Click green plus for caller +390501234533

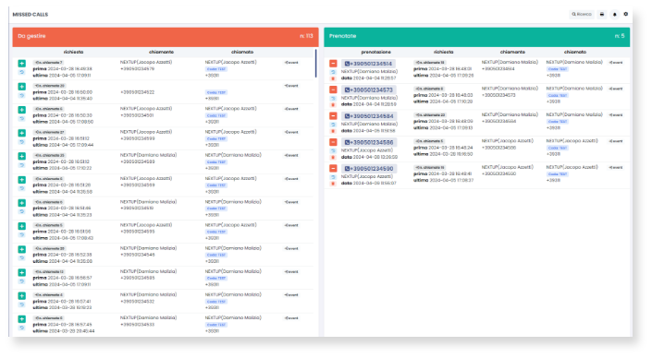pyautogui.click(x=21, y=319)
